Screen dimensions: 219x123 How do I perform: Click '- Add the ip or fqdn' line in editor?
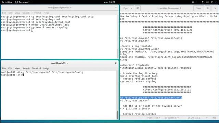point(151,106)
